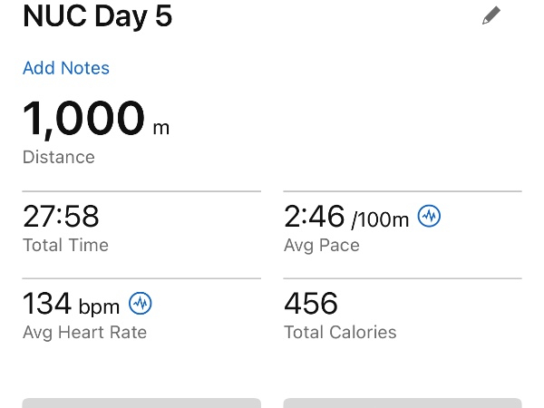The image size is (544, 408).
Task: Open the Avg Pace chart icon
Action: point(429,217)
